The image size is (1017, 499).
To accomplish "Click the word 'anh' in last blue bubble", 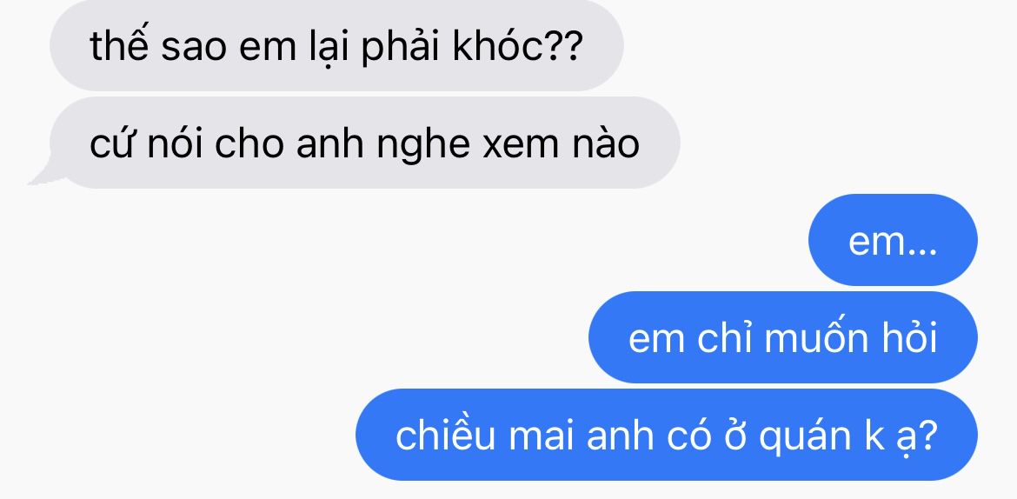I will click(x=620, y=436).
